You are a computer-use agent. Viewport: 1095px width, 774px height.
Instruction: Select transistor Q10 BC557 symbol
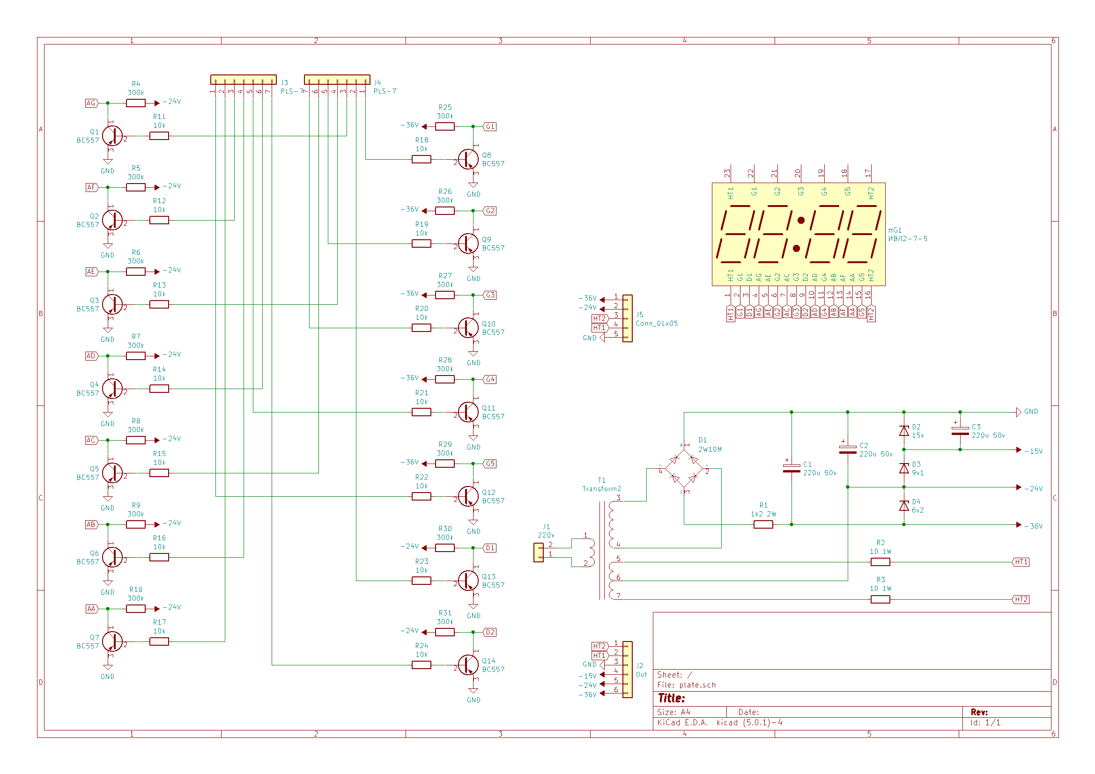click(468, 328)
